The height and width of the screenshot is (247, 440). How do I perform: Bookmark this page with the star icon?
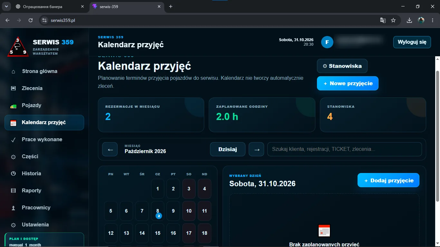click(393, 20)
